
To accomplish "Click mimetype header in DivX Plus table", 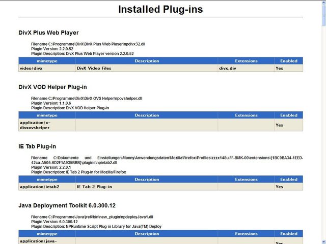I will [x=47, y=61].
